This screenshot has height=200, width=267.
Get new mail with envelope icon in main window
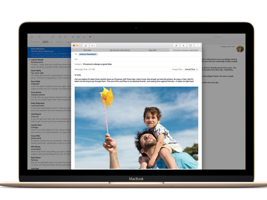32,37
